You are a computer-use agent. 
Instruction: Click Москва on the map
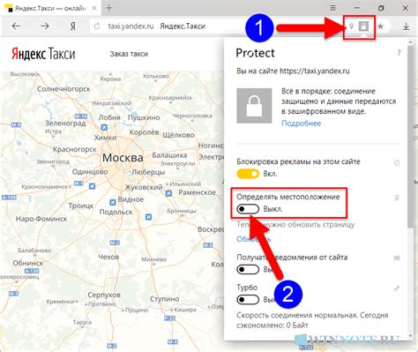click(x=123, y=158)
